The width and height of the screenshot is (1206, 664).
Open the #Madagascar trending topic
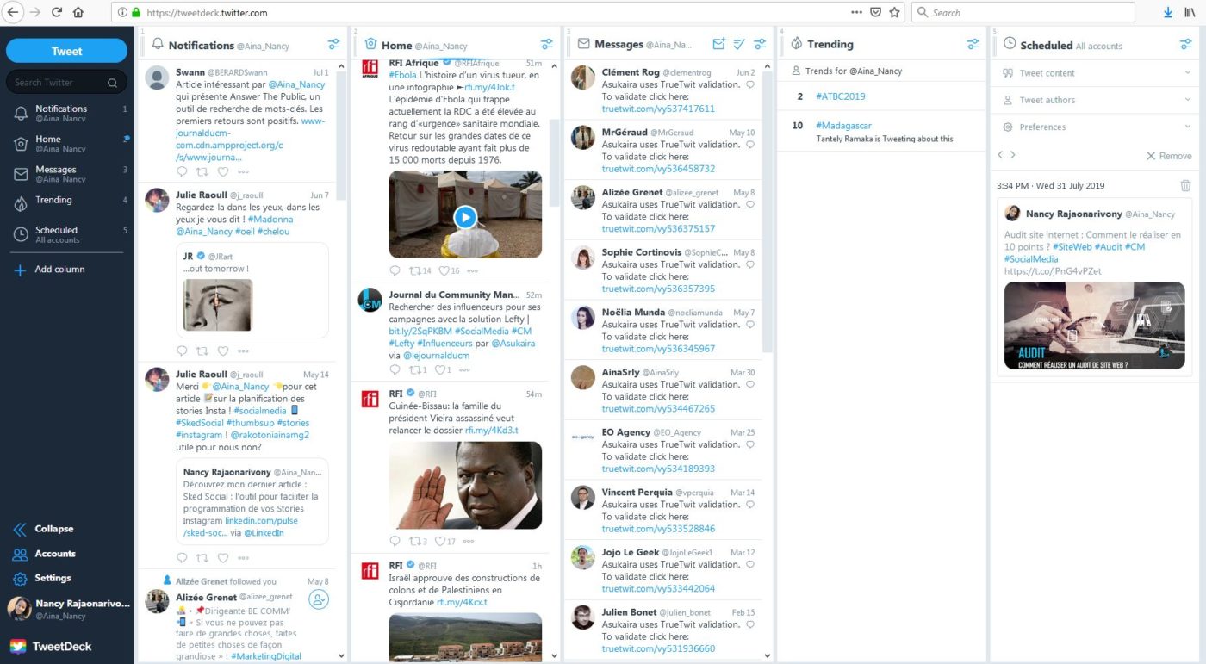843,125
